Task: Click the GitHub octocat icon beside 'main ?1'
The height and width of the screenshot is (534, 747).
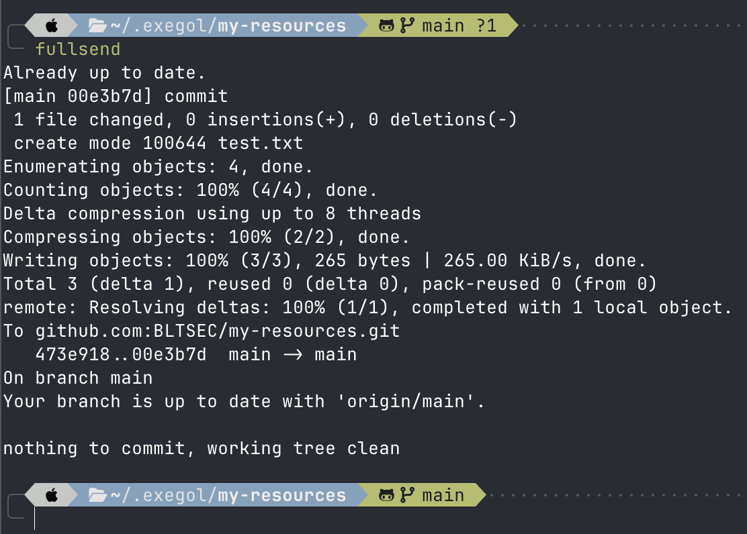Action: (x=387, y=26)
